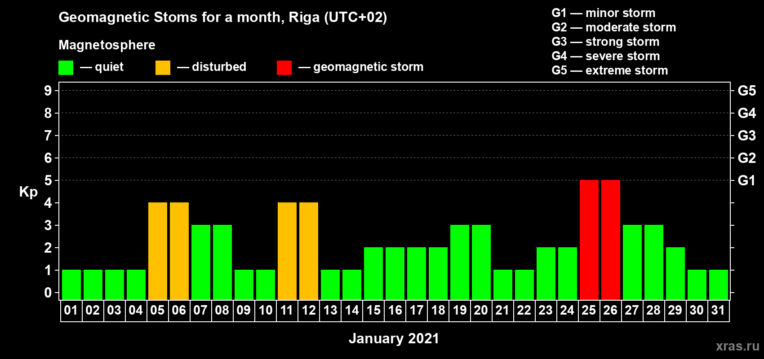Click day label 10 on the axis
This screenshot has width=764, height=359.
[265, 310]
